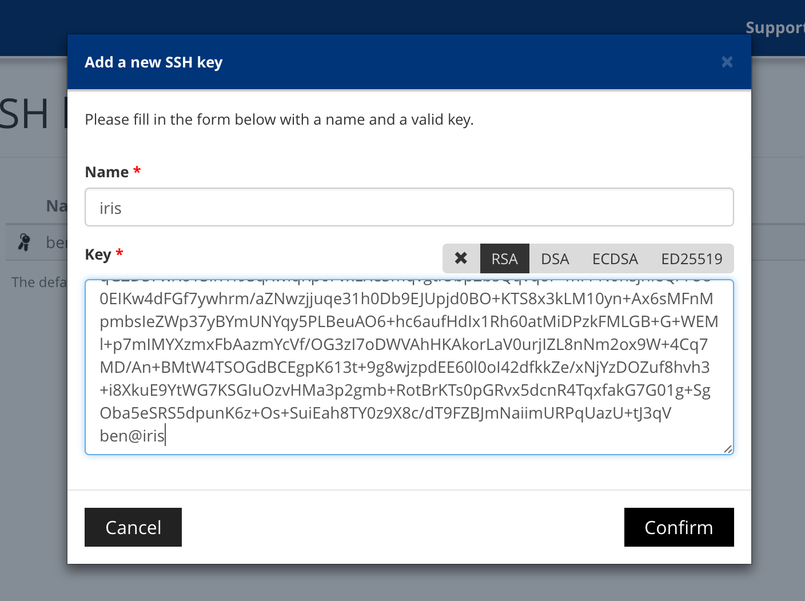Choose the ECDSA key type
Viewport: 805px width, 601px height.
click(x=615, y=259)
